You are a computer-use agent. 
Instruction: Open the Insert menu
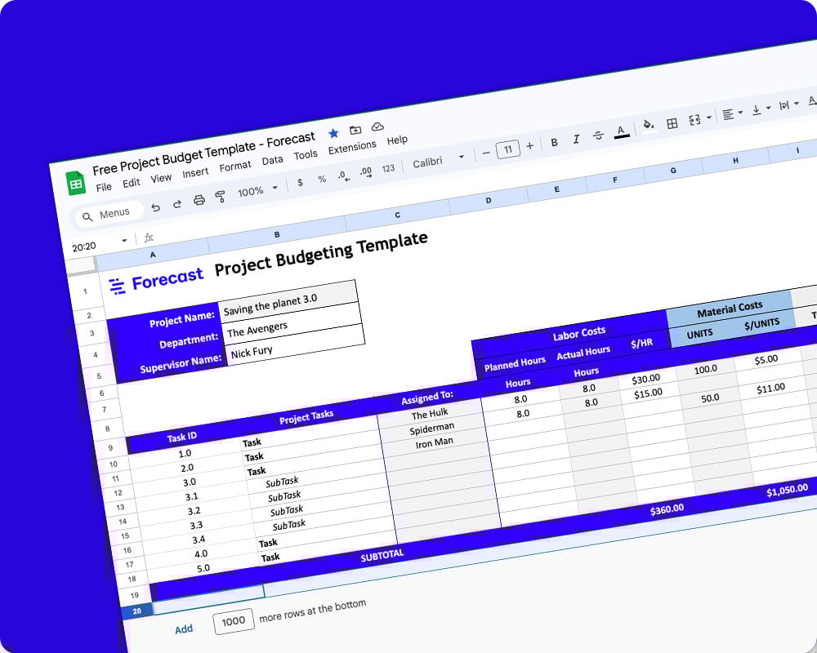[x=195, y=172]
